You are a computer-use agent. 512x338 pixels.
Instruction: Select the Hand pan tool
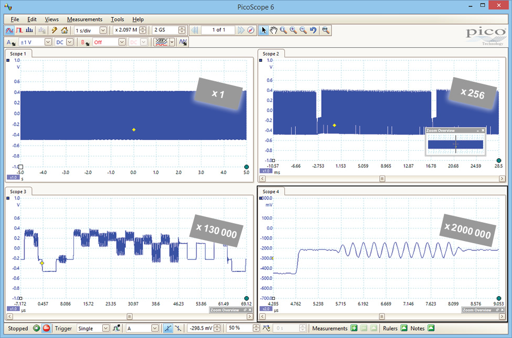(273, 30)
